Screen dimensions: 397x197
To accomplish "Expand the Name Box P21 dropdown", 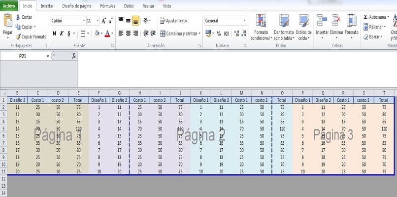I will [x=48, y=56].
